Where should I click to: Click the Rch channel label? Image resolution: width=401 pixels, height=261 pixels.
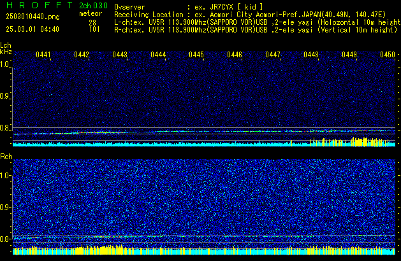pyautogui.click(x=6, y=157)
